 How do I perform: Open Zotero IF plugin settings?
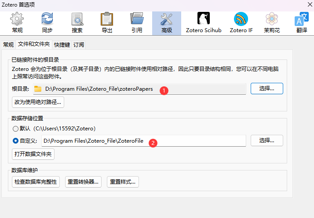241,23
